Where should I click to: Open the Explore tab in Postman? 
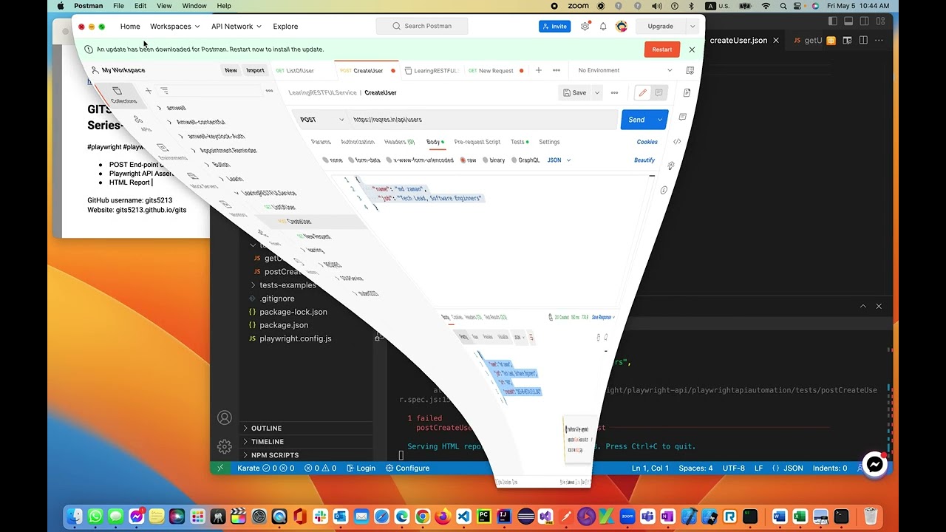coord(285,27)
